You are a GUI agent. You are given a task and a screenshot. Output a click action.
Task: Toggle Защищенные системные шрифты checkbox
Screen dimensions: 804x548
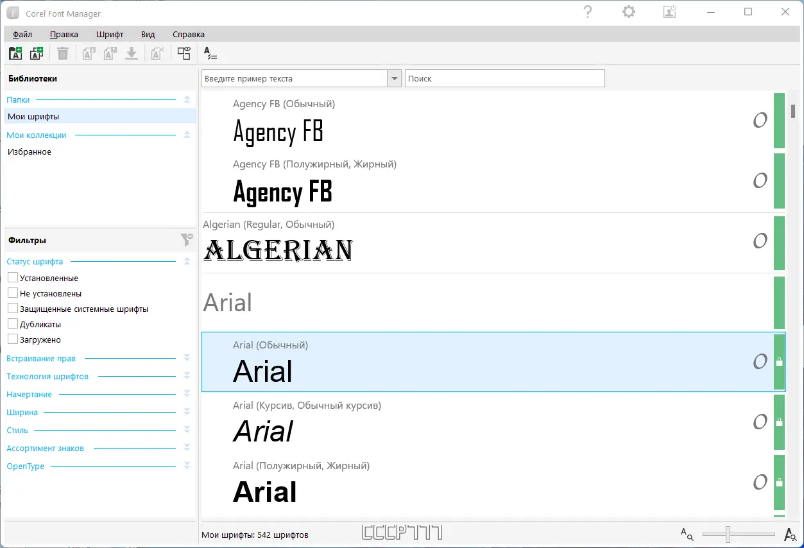click(12, 308)
